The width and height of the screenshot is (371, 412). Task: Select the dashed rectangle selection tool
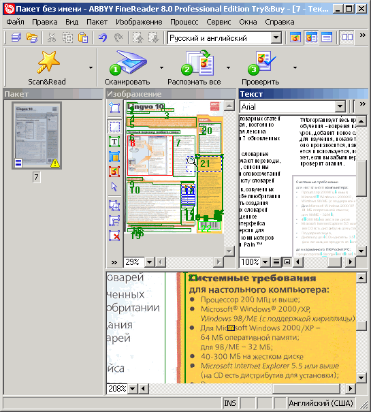coord(114,127)
